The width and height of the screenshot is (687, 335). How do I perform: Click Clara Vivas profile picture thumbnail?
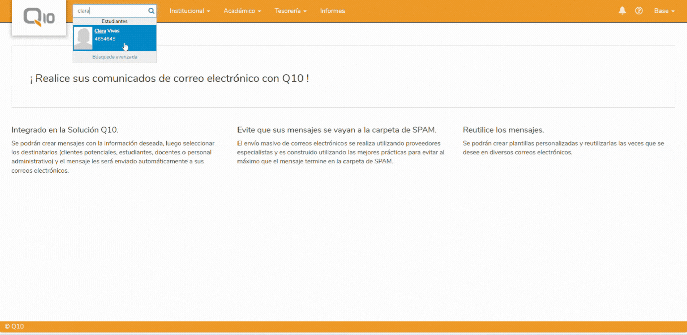(x=83, y=38)
